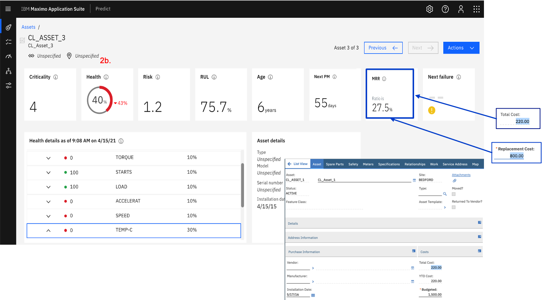Expand the SPEED health row
Image resolution: width=542 pixels, height=300 pixels.
tap(48, 216)
